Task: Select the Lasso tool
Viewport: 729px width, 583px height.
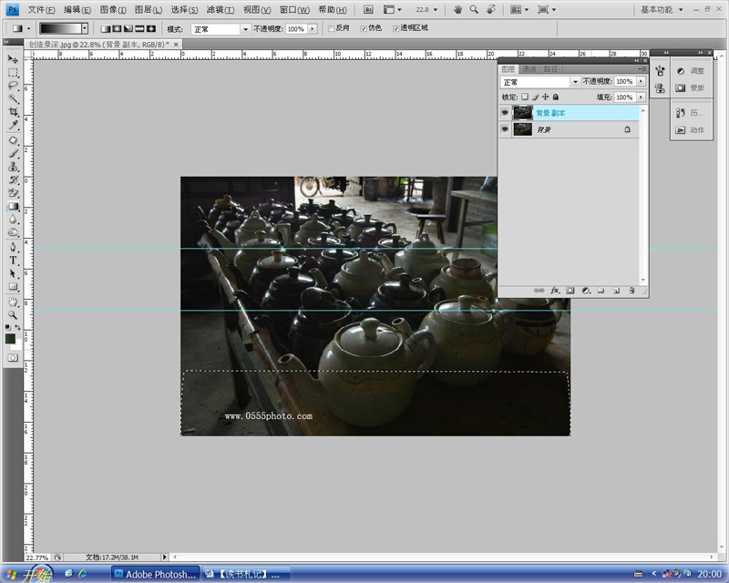Action: pyautogui.click(x=14, y=85)
